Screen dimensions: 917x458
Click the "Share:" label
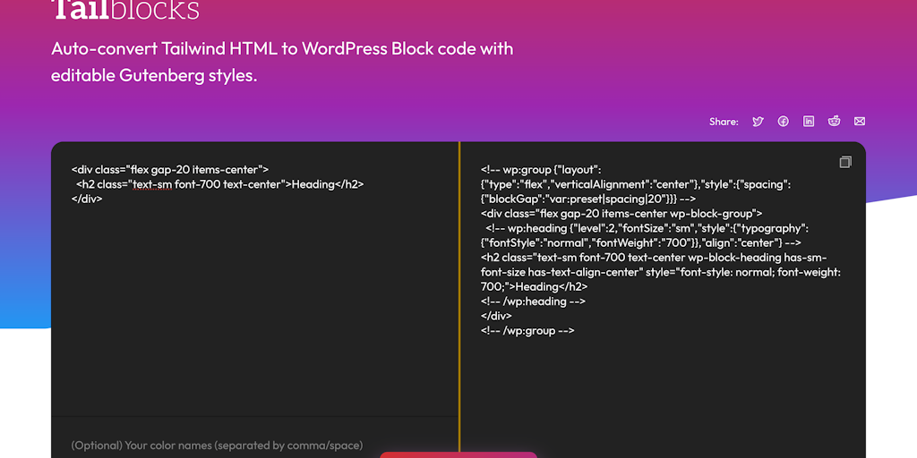[x=724, y=122]
